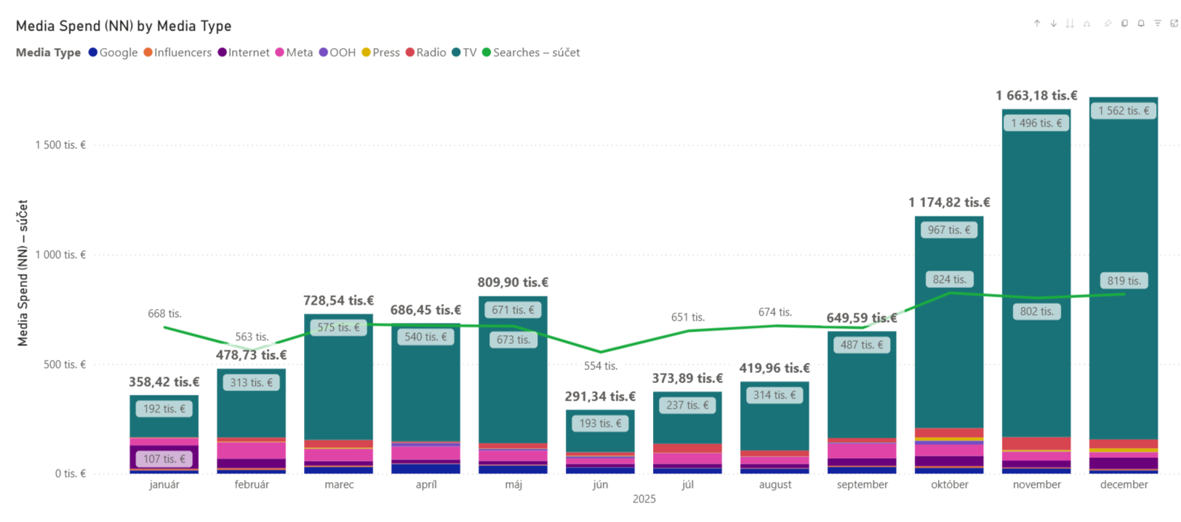
Task: Go to next hierarchy level double-arrow icon
Action: [1070, 23]
